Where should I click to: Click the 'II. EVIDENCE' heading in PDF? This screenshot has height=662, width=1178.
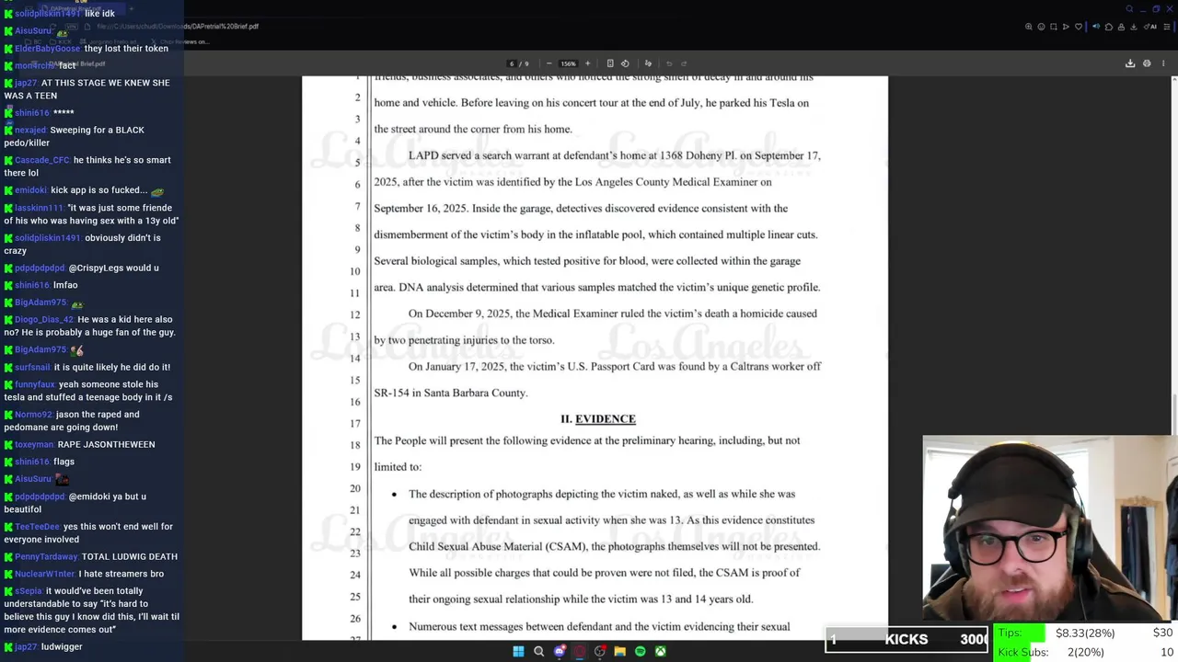tap(598, 419)
